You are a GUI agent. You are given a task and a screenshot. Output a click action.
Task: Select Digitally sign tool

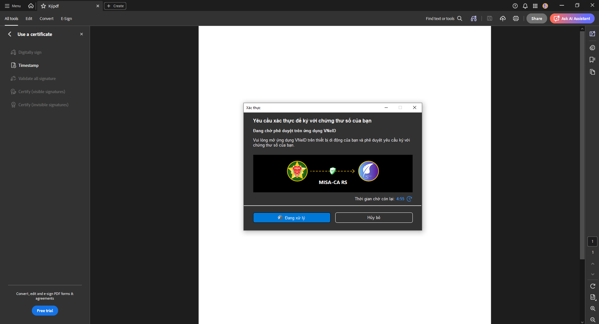point(27,52)
